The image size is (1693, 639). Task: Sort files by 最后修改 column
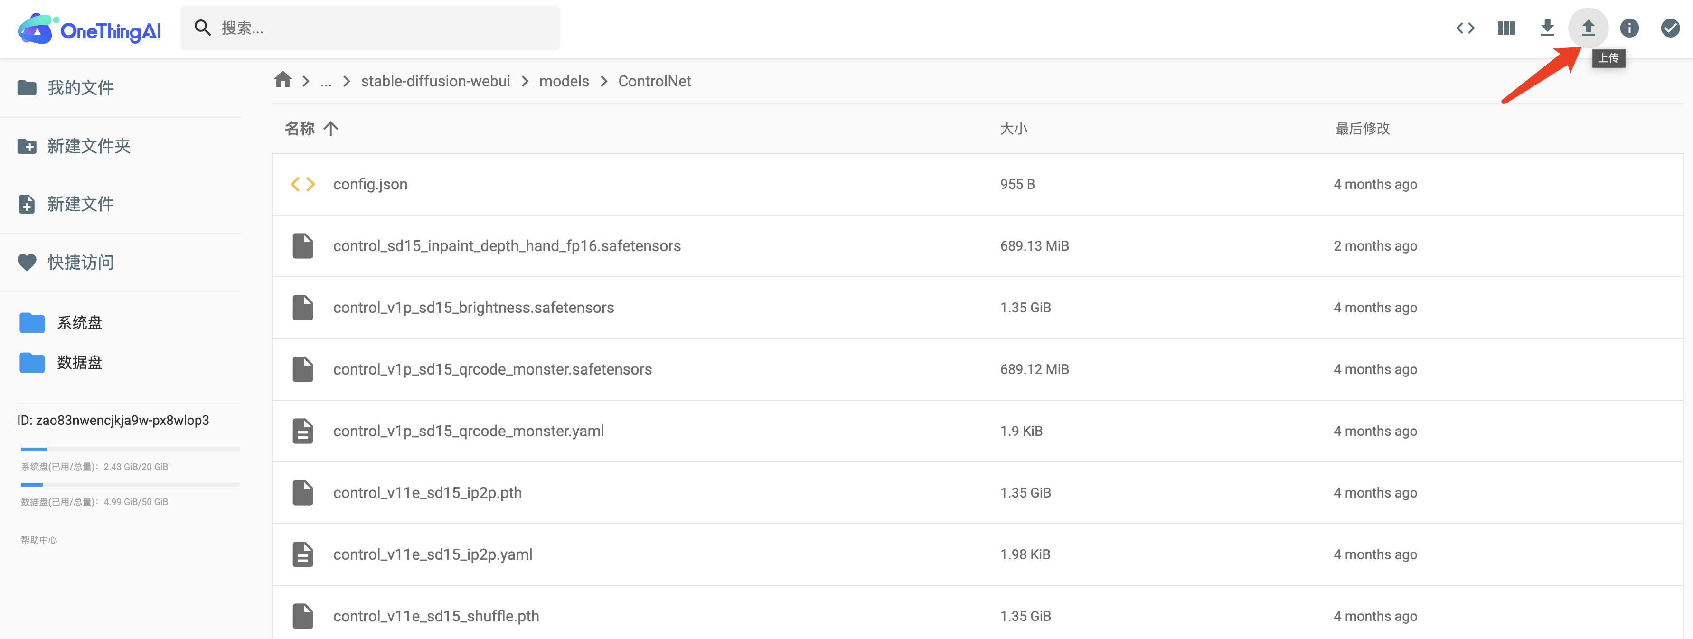coord(1362,129)
